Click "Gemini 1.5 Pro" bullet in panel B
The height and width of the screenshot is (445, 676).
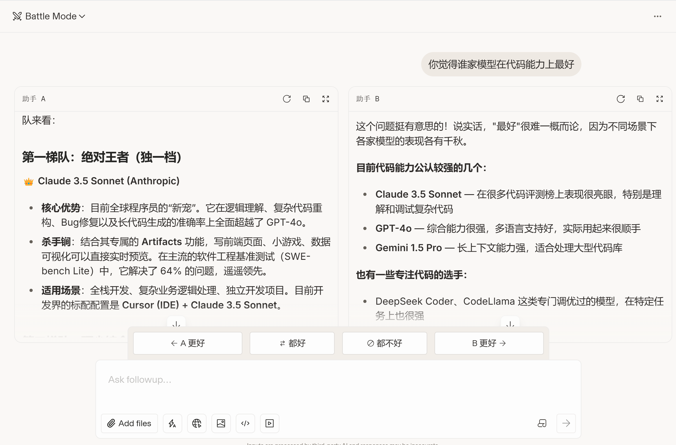click(x=408, y=248)
